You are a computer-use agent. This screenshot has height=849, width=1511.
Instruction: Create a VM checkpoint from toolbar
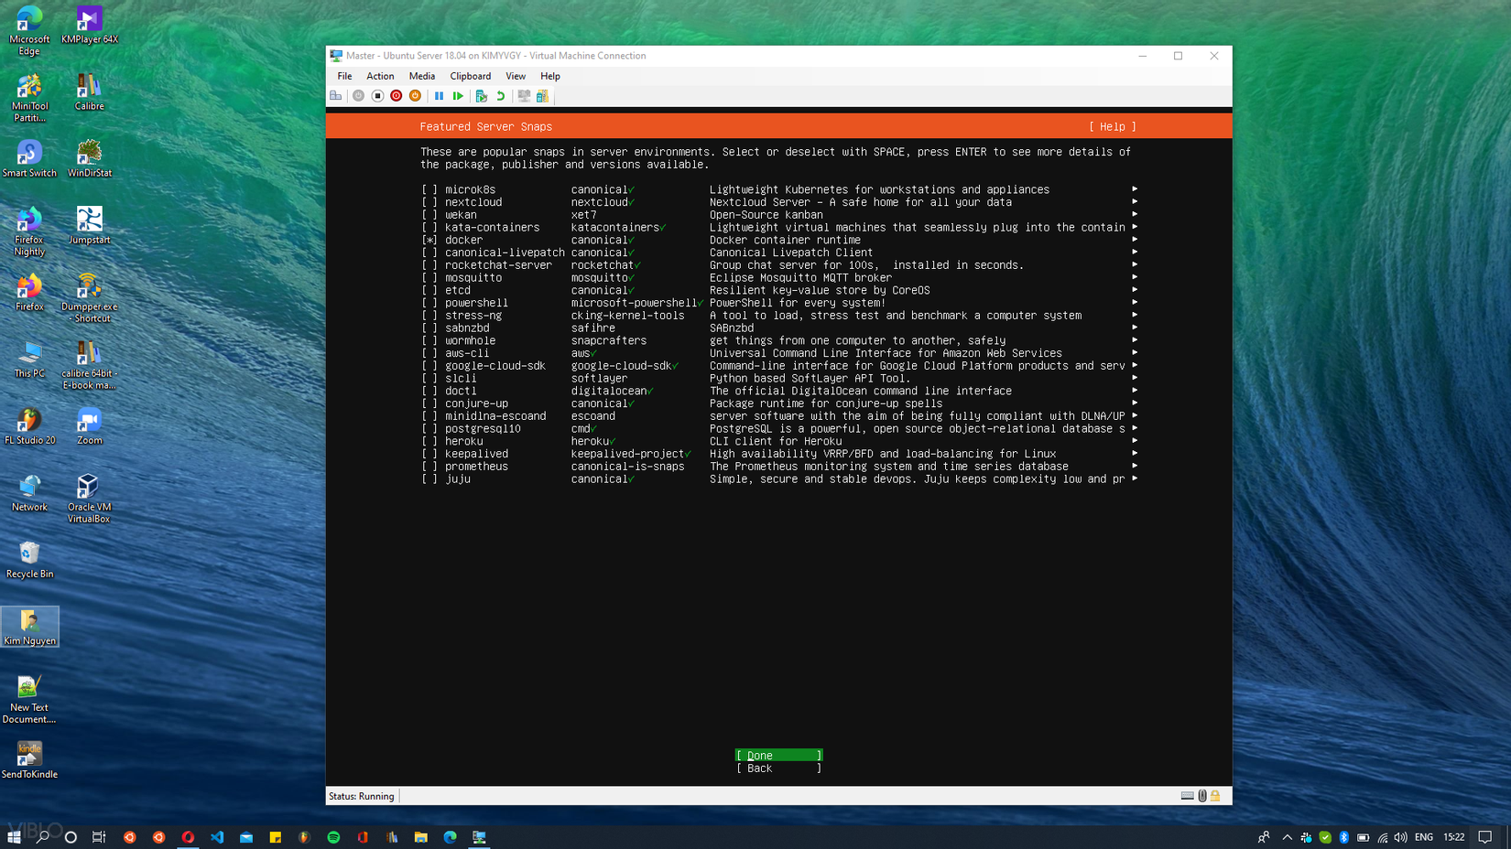482,96
